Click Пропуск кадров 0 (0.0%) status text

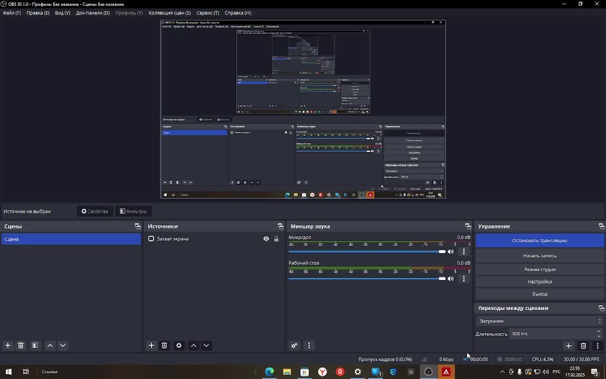(x=385, y=360)
